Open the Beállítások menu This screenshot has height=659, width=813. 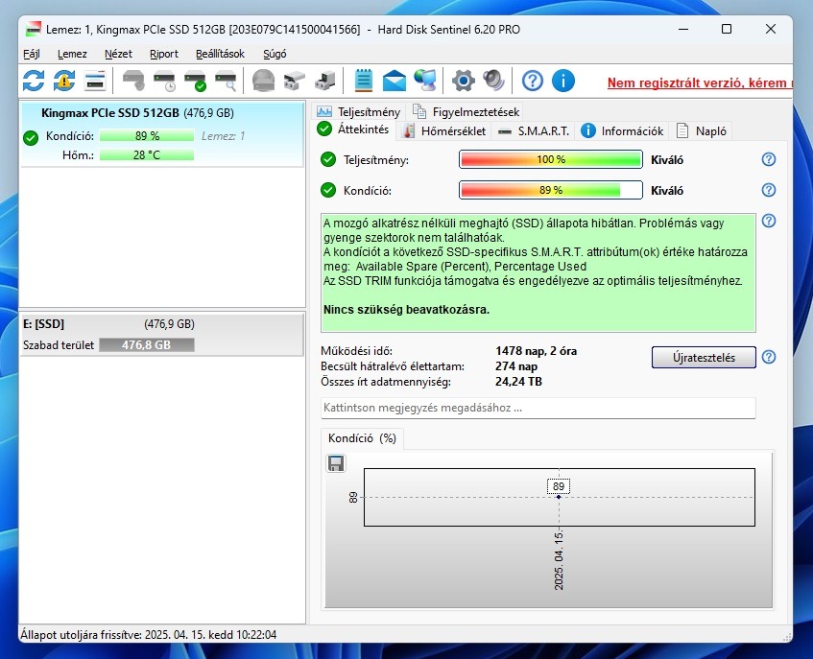coord(221,54)
